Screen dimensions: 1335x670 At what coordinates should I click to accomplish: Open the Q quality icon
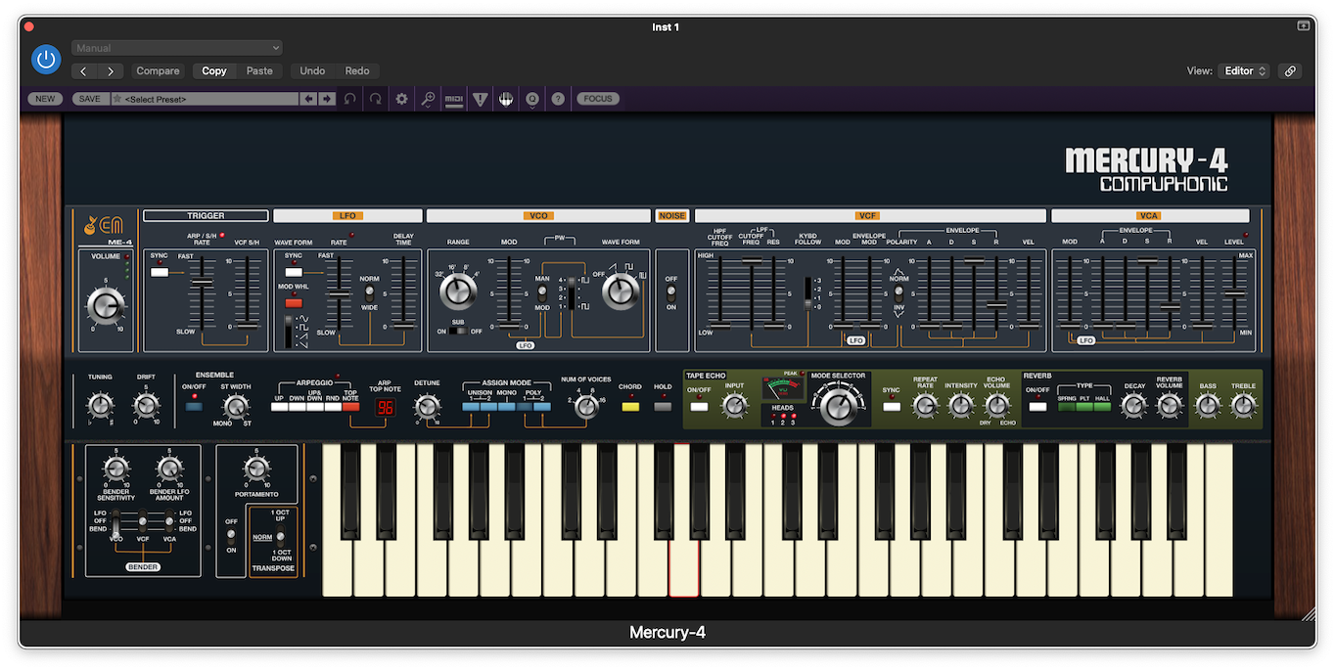(532, 99)
